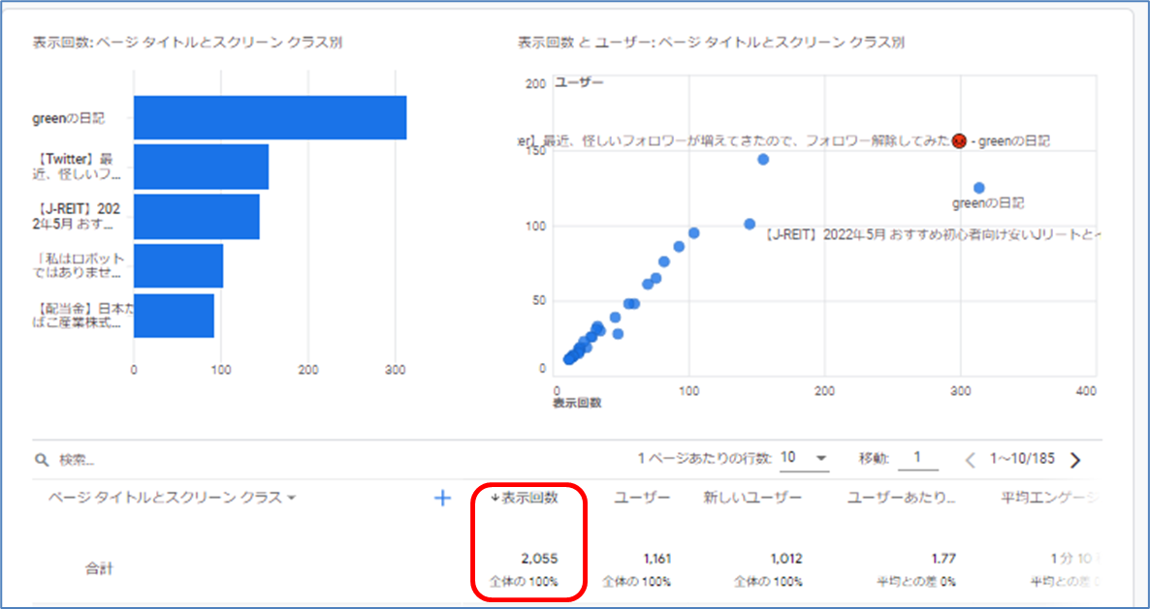
Task: Sort by the 平均エンゲージ column header
Action: point(1051,498)
